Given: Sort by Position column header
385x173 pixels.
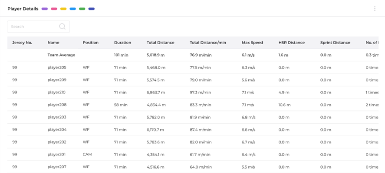Looking at the screenshot, I should [91, 42].
